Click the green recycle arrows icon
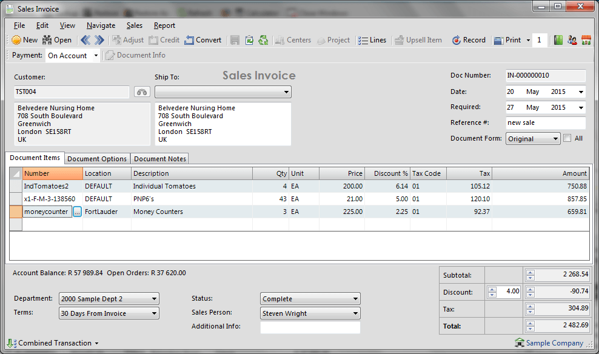The image size is (599, 354). point(263,40)
